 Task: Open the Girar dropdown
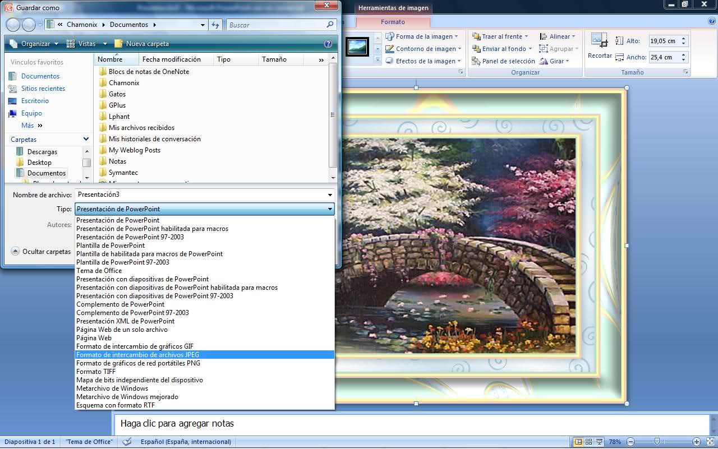coord(555,61)
